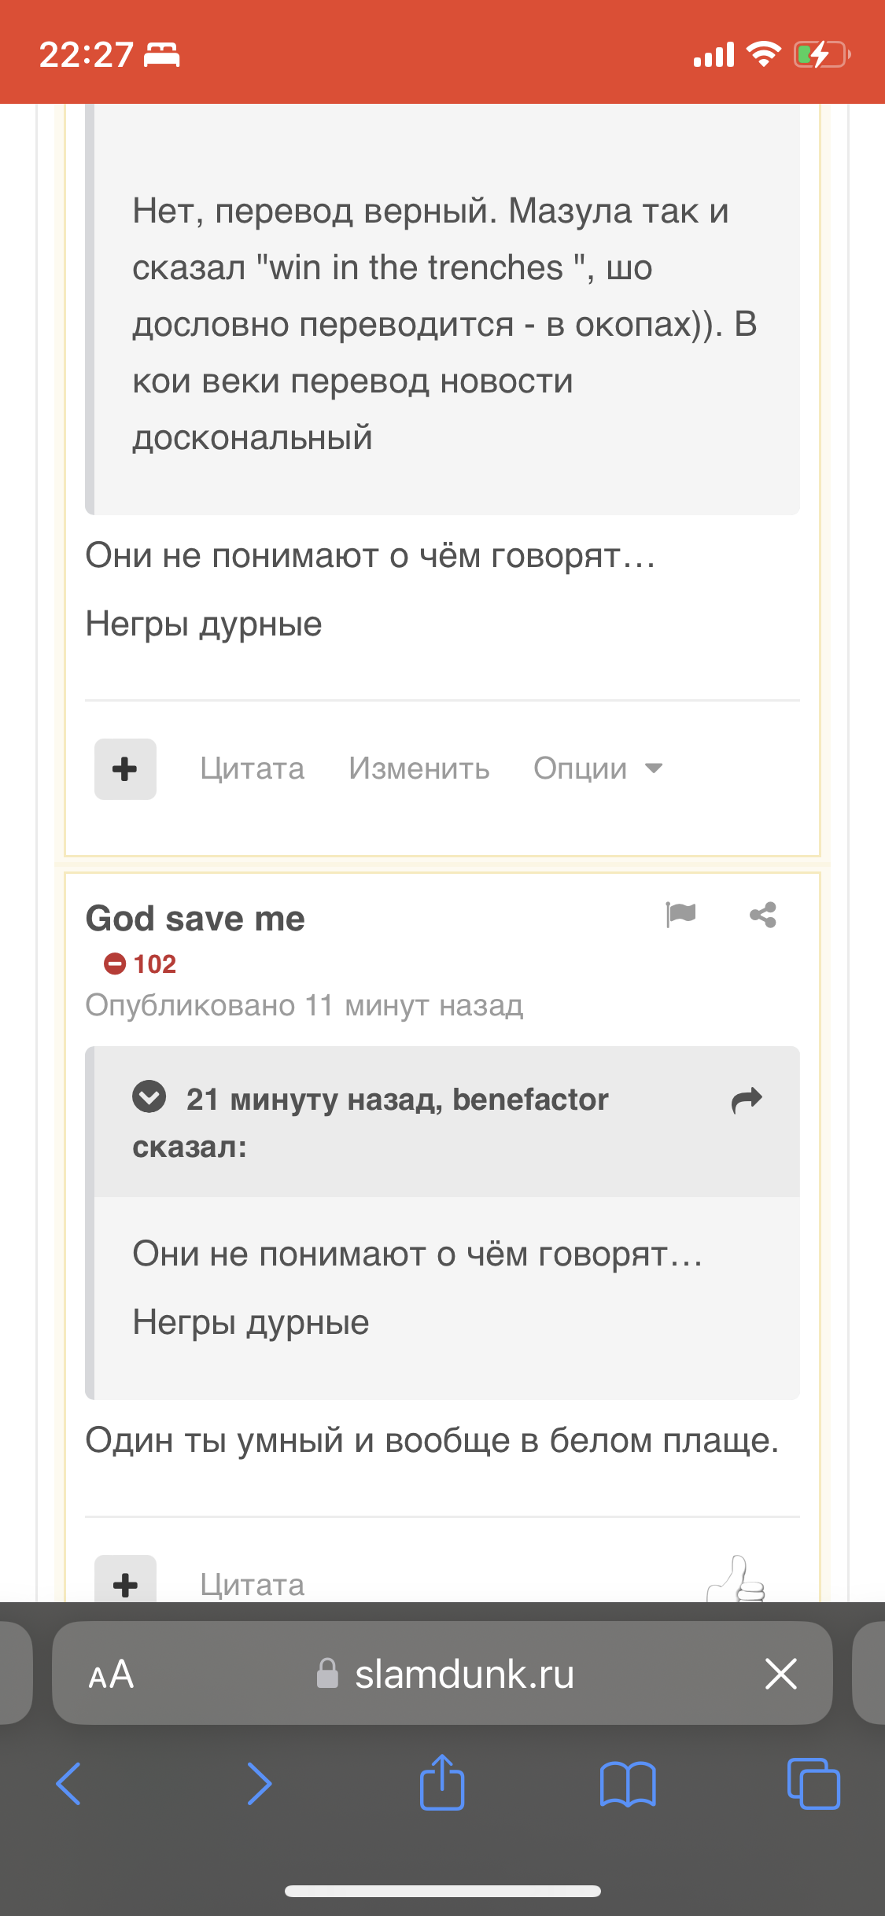Open the God save me user profile
The width and height of the screenshot is (885, 1916).
pyautogui.click(x=195, y=918)
